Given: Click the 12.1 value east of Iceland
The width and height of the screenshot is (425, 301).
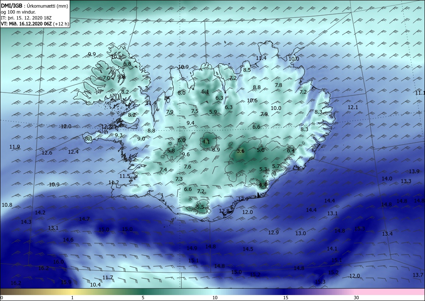Looking at the screenshot, I should pyautogui.click(x=353, y=107).
